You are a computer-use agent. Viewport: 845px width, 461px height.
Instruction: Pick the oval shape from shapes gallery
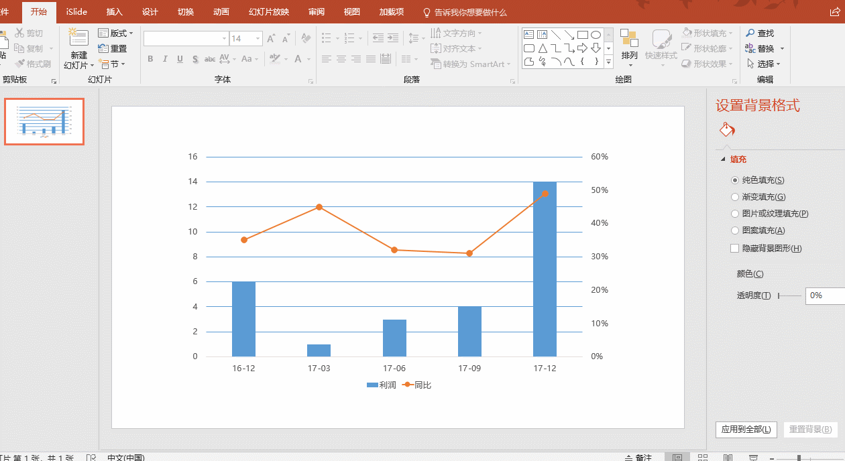pos(595,34)
